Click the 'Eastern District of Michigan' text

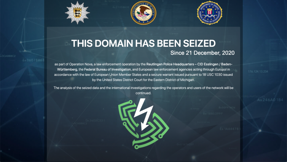pos(174,80)
